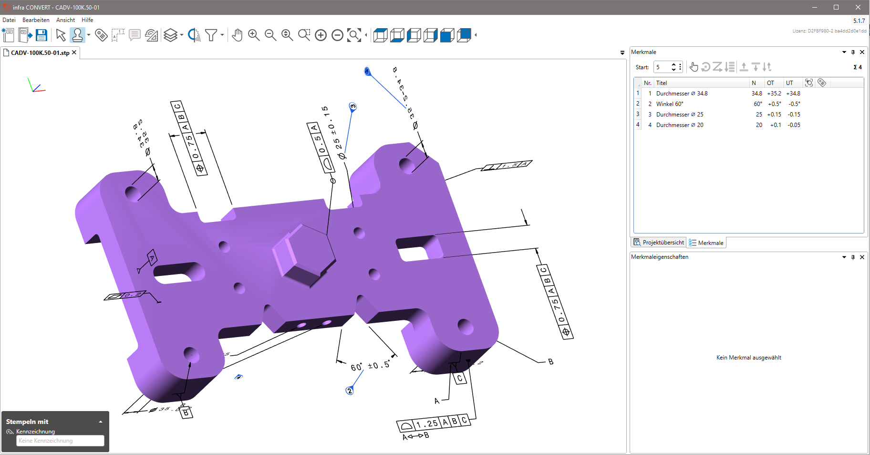Viewport: 870px width, 455px height.
Task: Click the tag column header icon
Action: (822, 83)
